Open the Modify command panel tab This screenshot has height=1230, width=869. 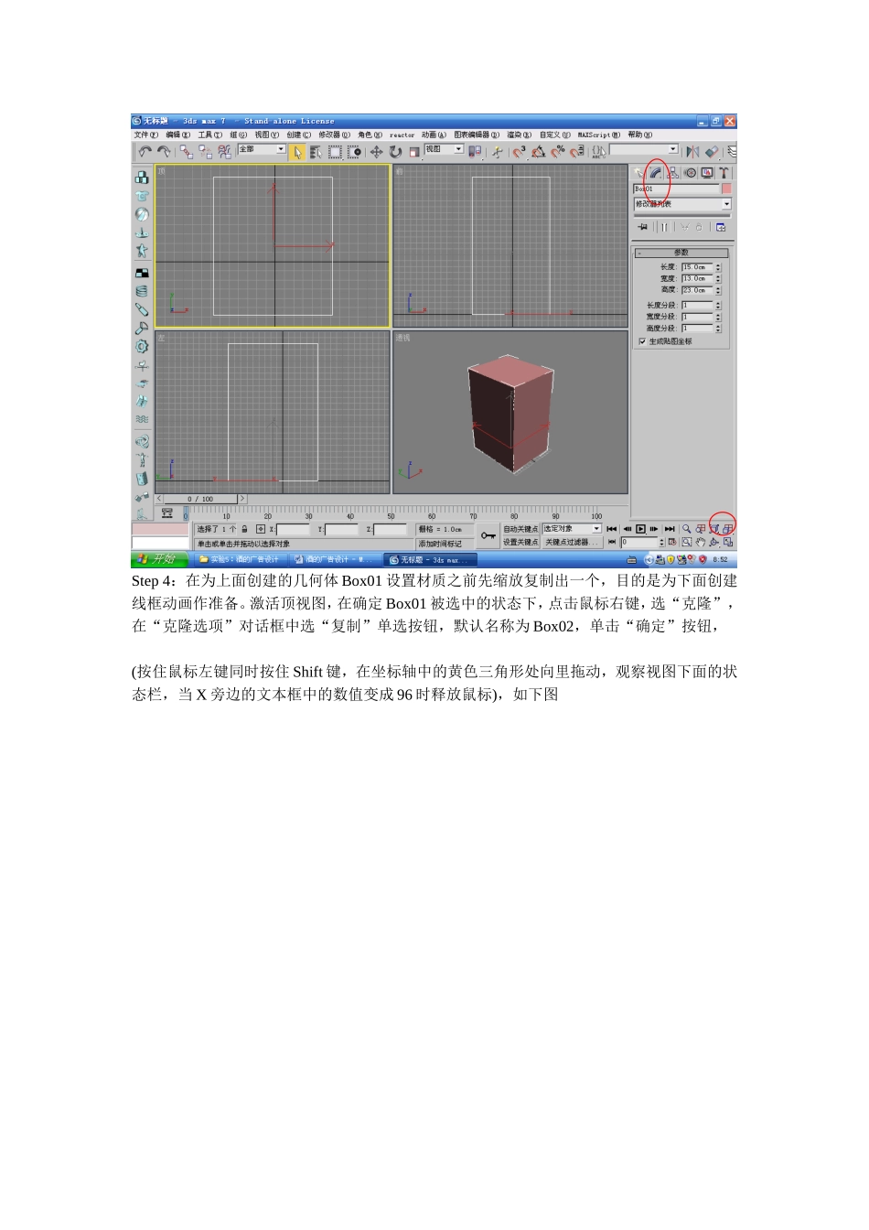656,173
